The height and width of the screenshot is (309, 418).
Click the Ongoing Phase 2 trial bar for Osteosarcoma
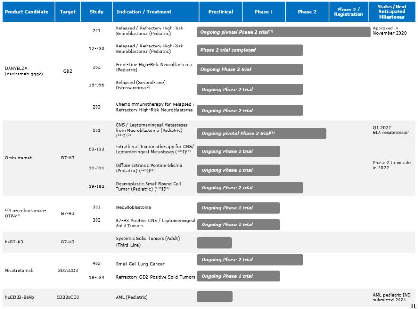250,89
